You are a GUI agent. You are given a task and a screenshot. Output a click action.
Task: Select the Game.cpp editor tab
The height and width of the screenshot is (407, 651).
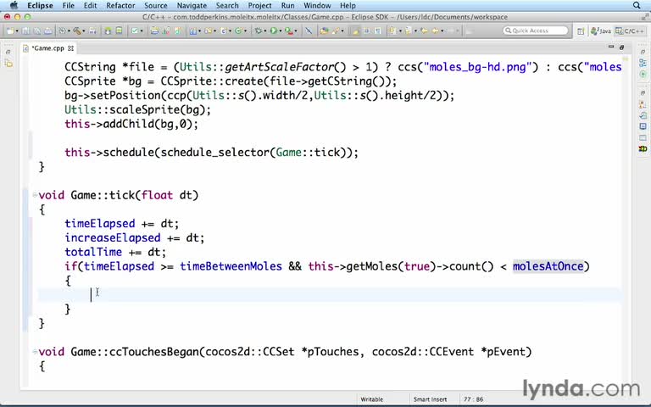[47, 48]
